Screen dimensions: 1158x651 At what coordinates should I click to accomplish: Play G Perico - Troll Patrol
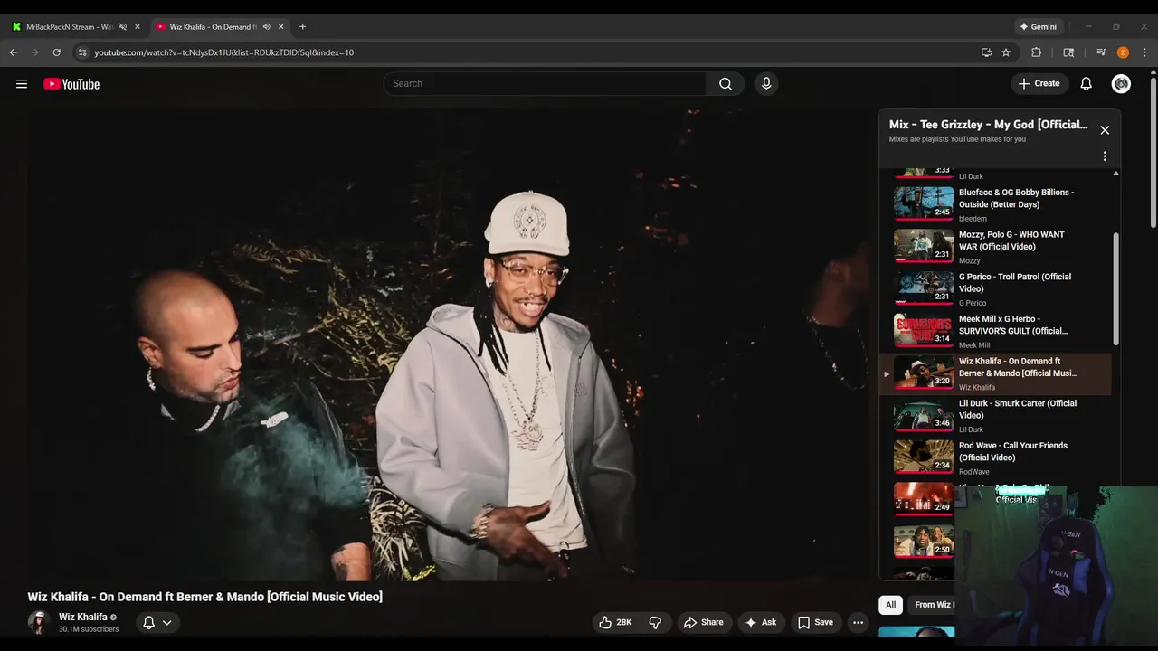pyautogui.click(x=1015, y=283)
